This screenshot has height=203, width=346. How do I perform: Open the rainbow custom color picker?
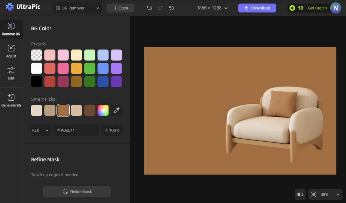[x=103, y=110]
